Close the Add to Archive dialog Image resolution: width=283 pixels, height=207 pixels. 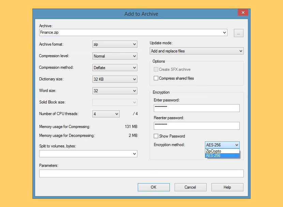(x=243, y=13)
